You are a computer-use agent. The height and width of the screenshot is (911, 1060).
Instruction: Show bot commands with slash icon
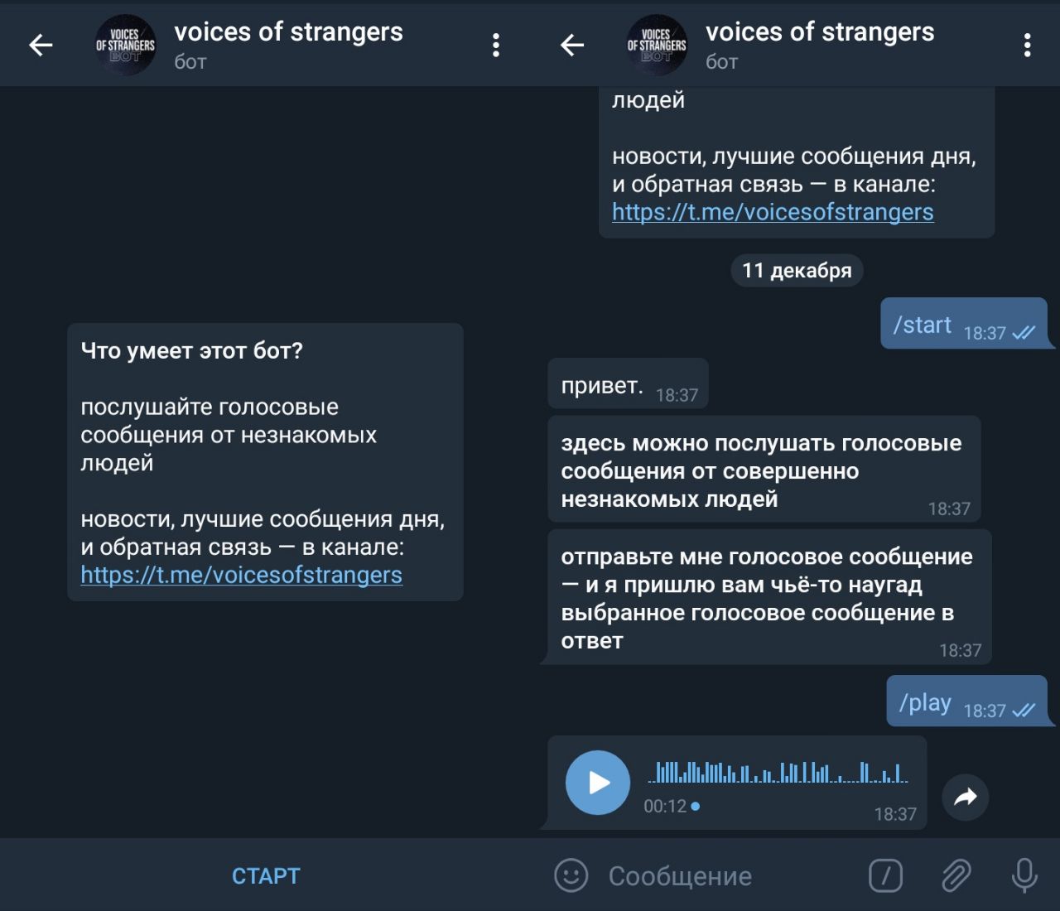click(885, 875)
